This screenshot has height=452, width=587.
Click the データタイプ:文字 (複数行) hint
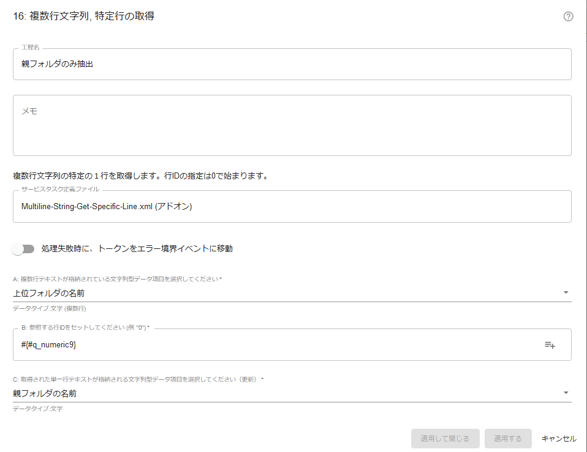coord(50,308)
